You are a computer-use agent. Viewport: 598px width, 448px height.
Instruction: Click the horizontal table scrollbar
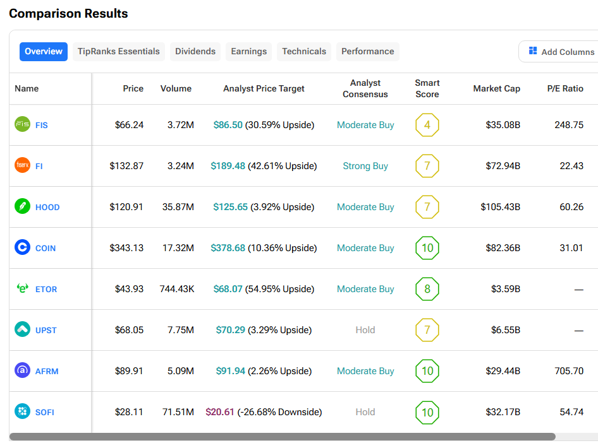(x=282, y=437)
